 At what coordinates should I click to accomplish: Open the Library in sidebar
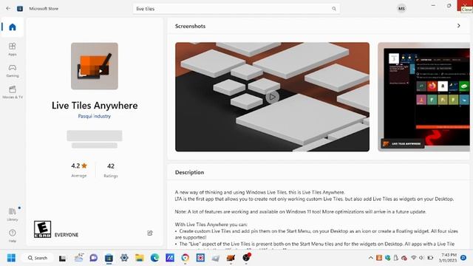(13, 214)
